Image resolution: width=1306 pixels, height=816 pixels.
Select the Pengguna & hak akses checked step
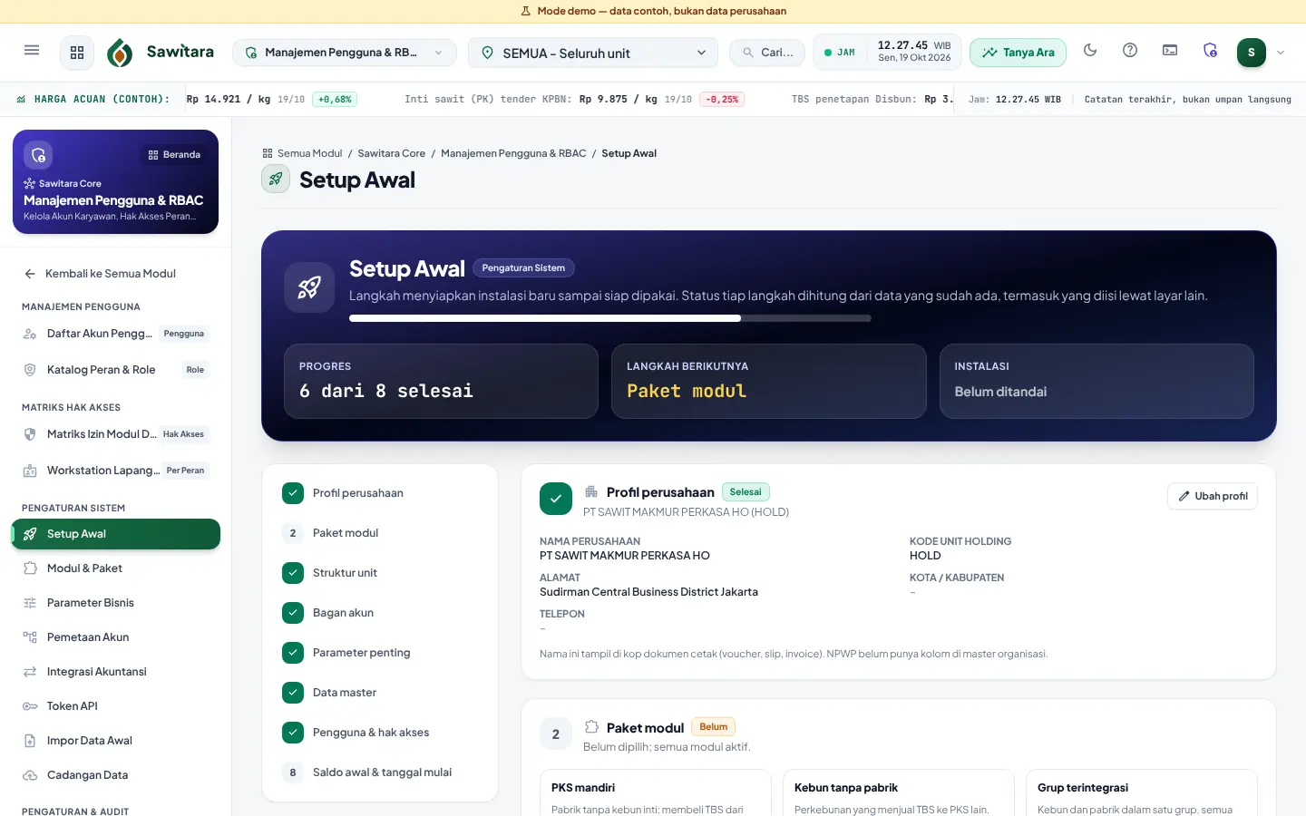point(380,733)
